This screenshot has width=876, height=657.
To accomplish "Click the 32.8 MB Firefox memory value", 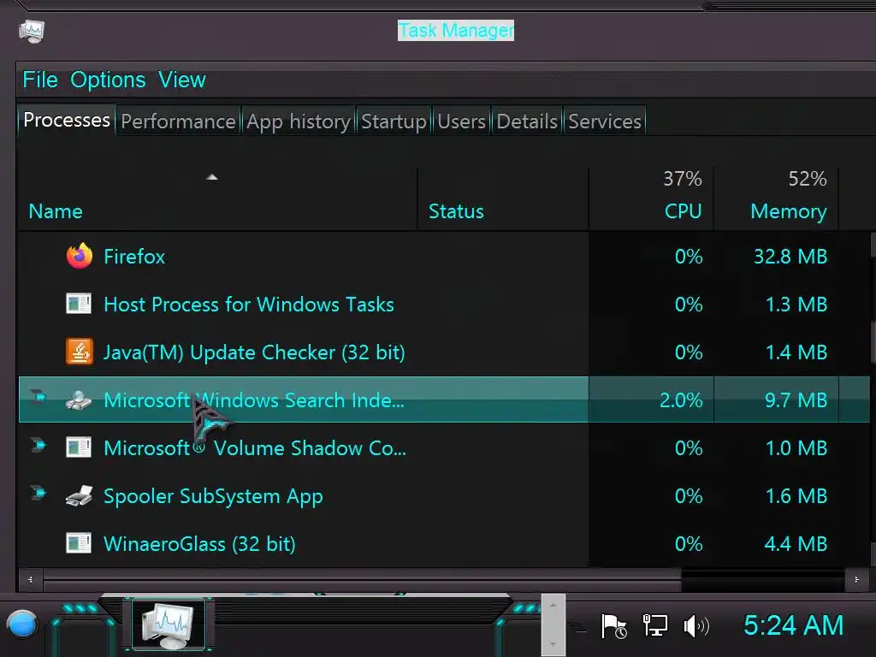I will (790, 257).
